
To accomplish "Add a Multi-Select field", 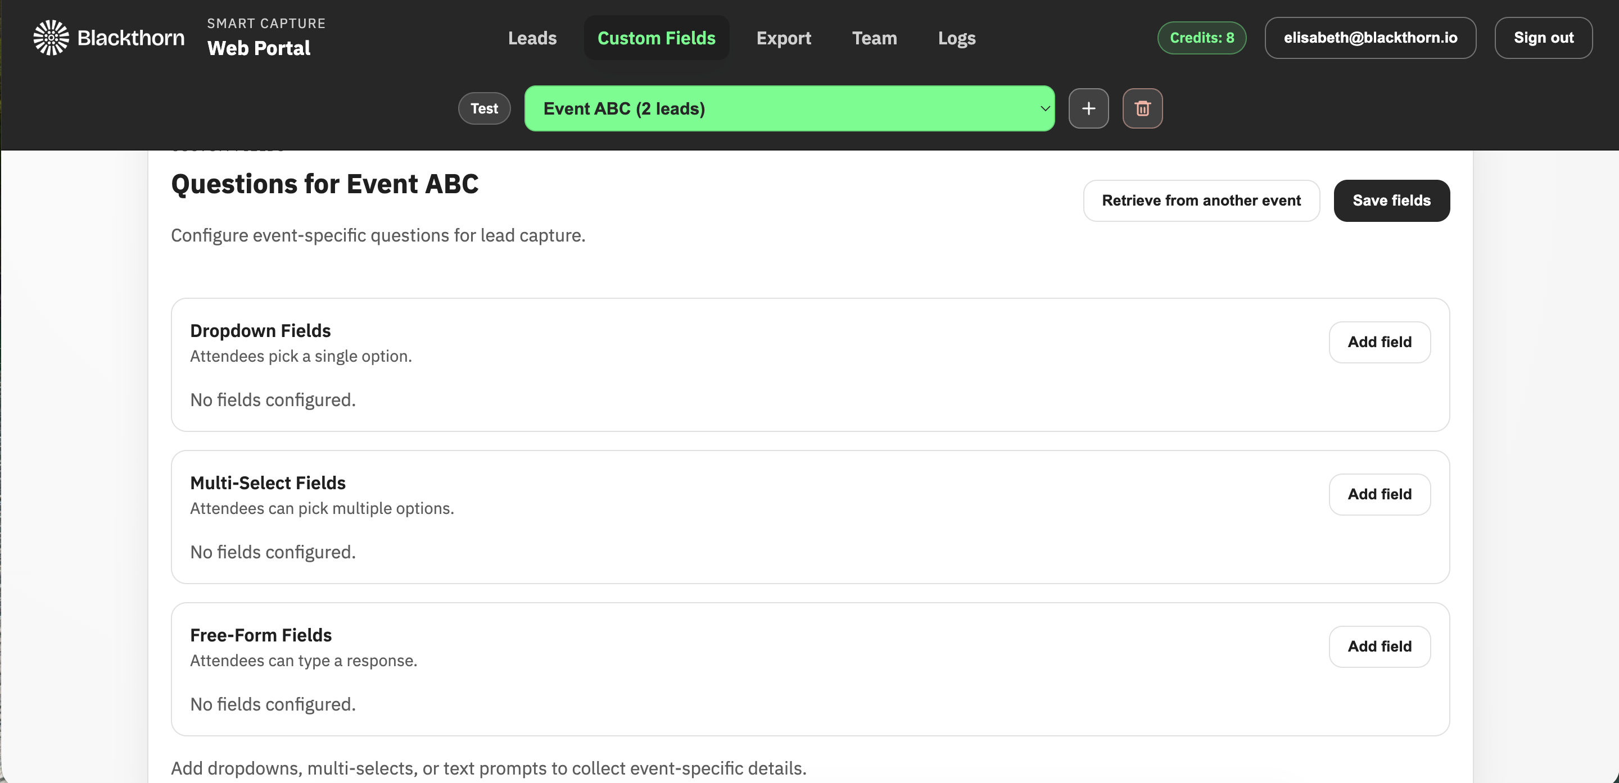I will [x=1380, y=494].
